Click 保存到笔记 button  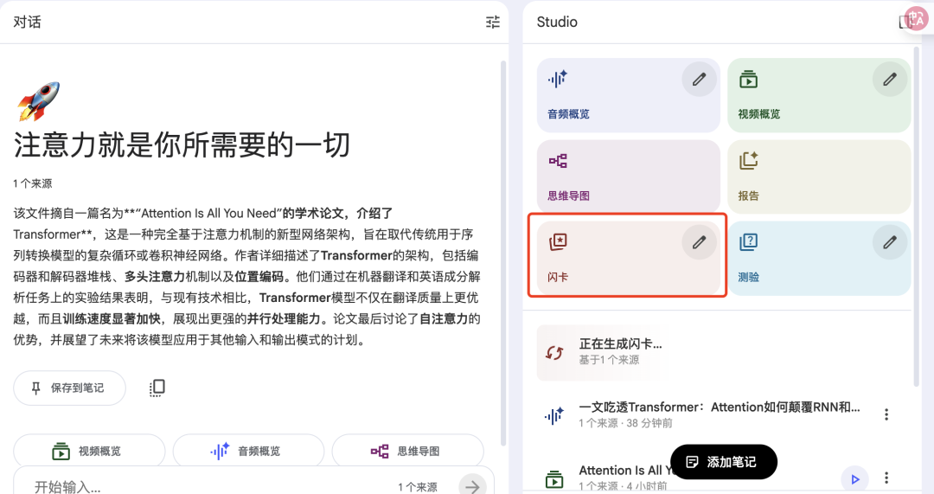coord(70,388)
